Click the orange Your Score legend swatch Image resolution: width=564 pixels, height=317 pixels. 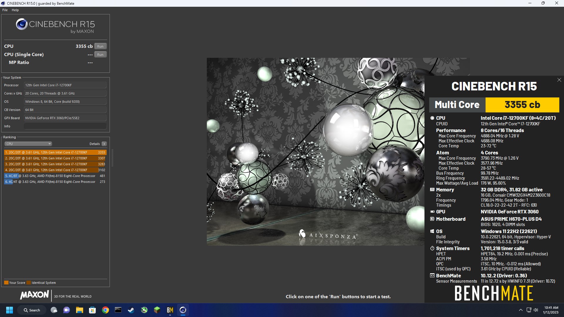tap(6, 283)
